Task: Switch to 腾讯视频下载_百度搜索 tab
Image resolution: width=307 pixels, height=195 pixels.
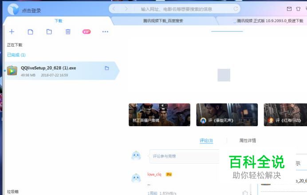Action: click(x=163, y=21)
